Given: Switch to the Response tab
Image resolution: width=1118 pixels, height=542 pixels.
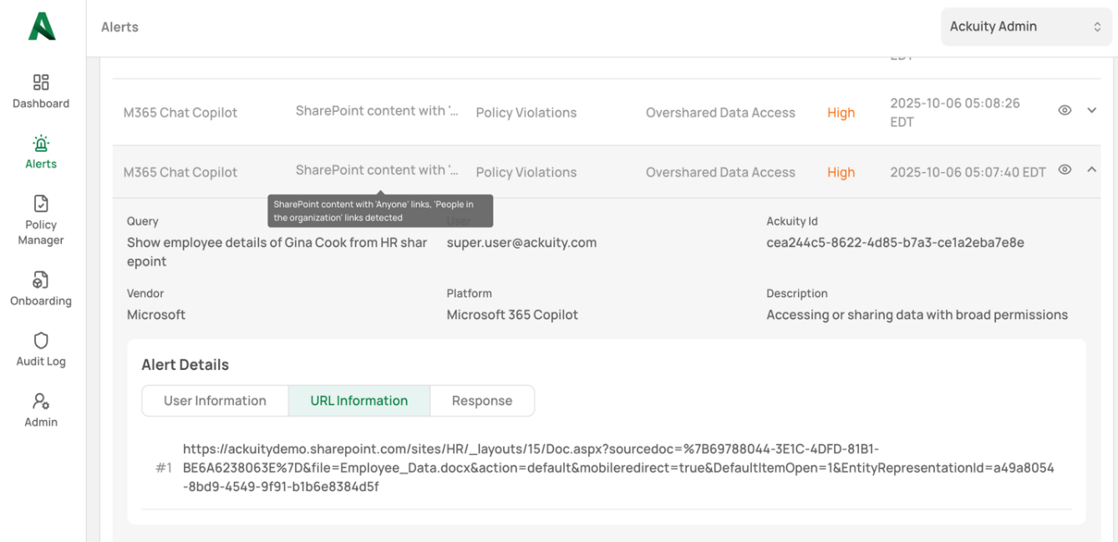Looking at the screenshot, I should coord(482,401).
